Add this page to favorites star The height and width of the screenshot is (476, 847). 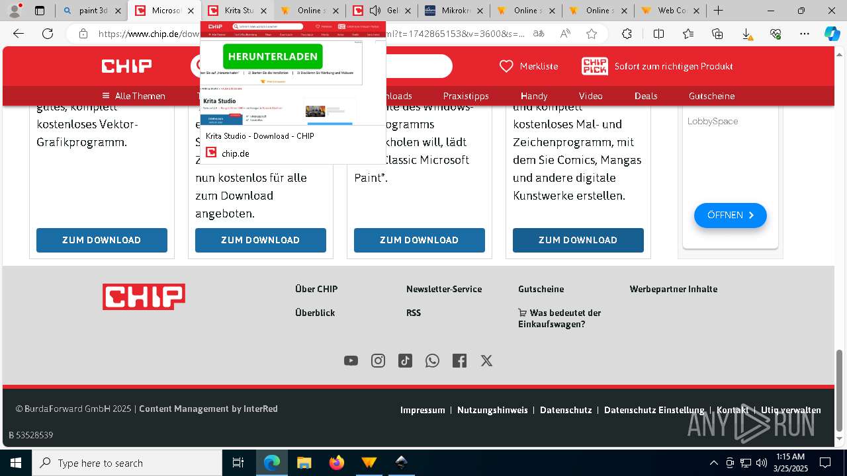pos(592,34)
